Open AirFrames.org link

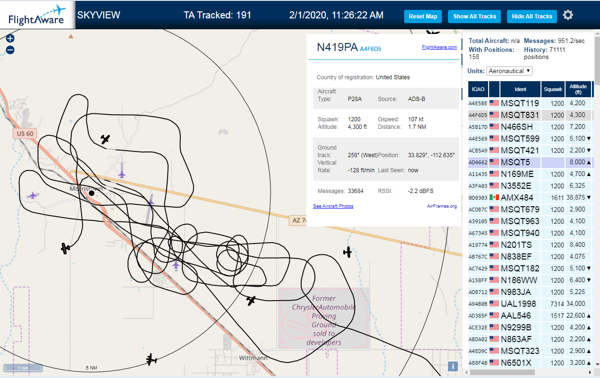coord(442,206)
